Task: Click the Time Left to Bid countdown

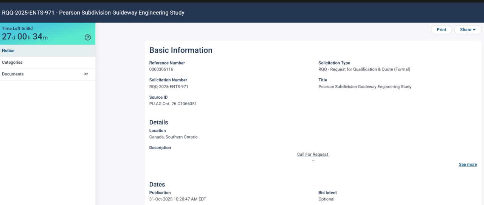Action: coord(25,37)
